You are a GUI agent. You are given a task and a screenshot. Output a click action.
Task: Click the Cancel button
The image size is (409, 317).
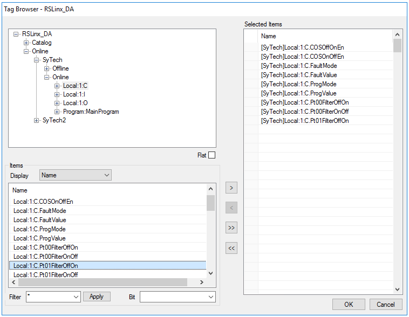386,304
